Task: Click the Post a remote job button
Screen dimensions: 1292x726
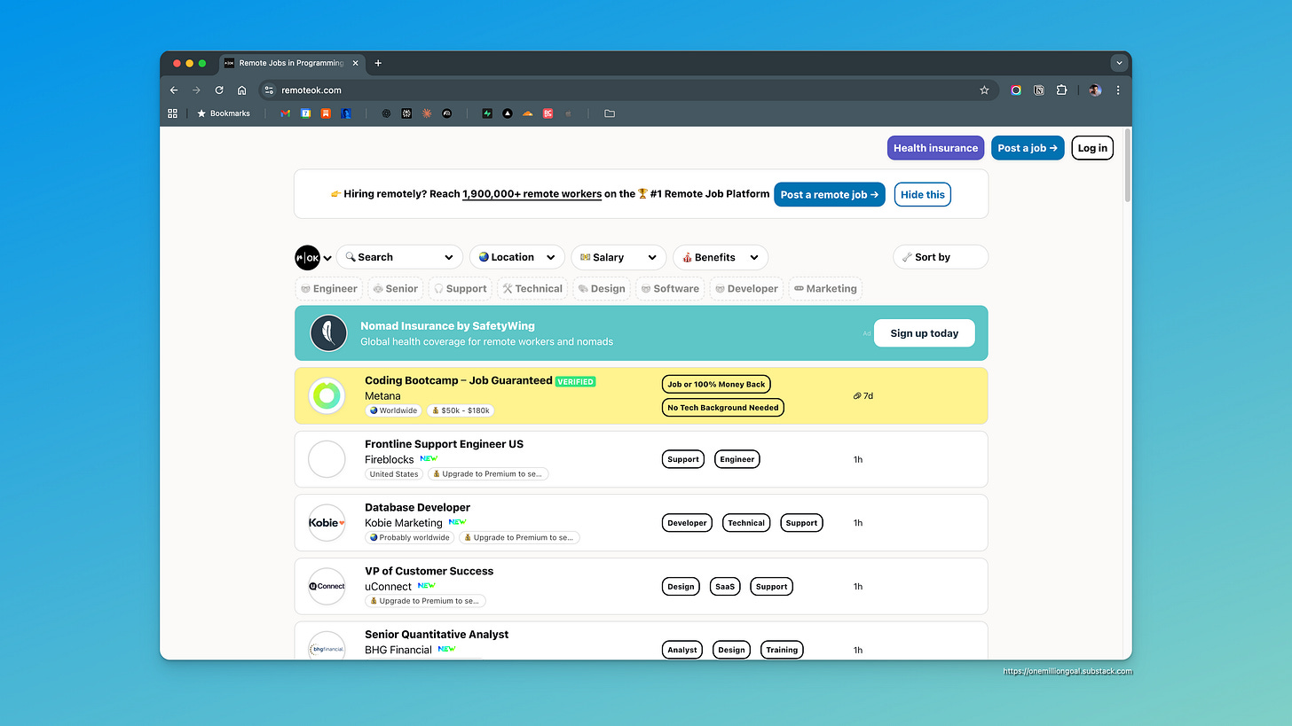Action: [830, 194]
